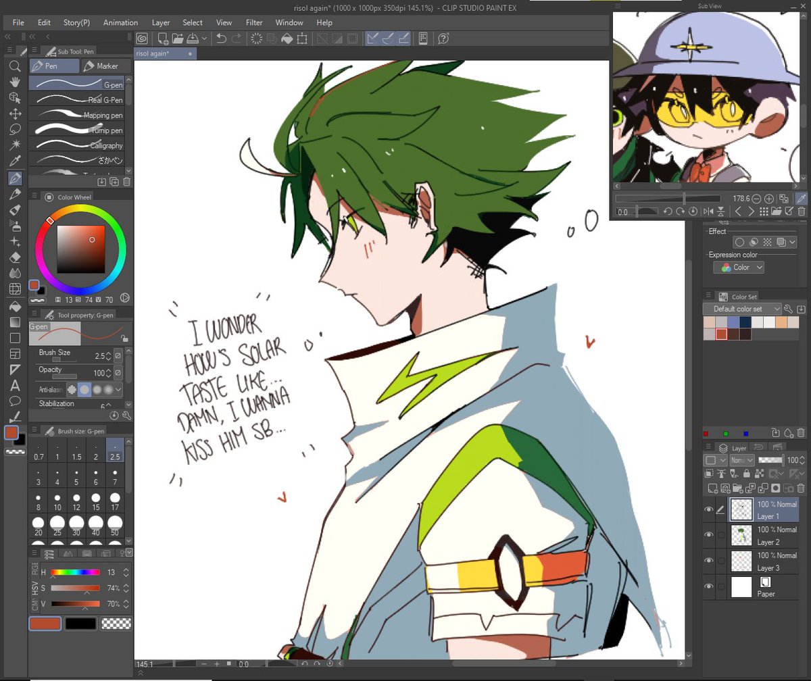Toggle Snap to Ruler in the command bar
The image size is (811, 681).
(374, 39)
